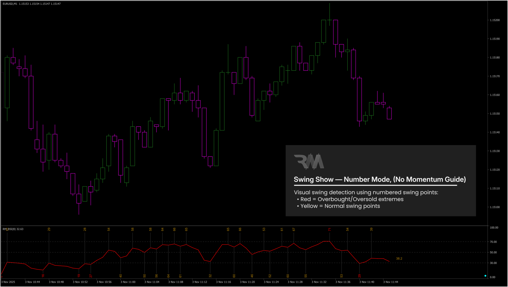Click the swing low number 40
Image resolution: width=508 pixels, height=287 pixels.
[121, 276]
